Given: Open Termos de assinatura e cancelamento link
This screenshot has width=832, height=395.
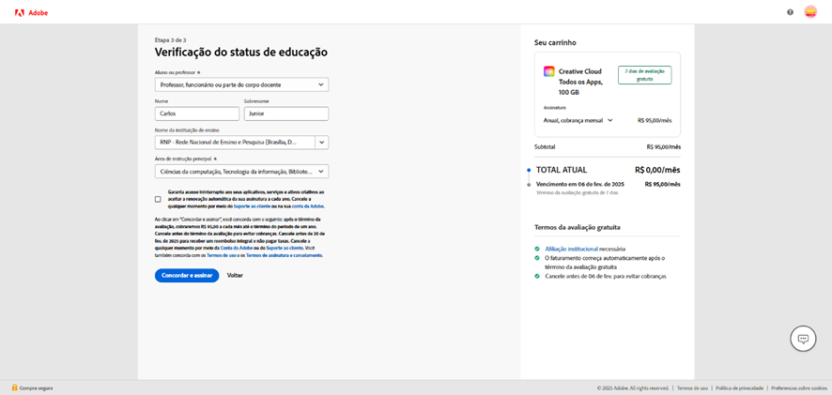Looking at the screenshot, I should point(284,255).
